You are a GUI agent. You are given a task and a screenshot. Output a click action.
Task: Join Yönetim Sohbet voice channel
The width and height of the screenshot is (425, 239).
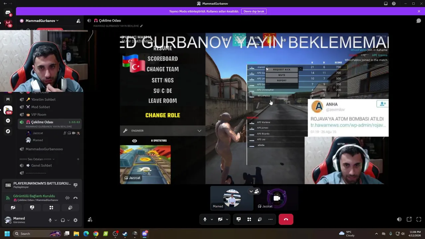(x=50, y=100)
